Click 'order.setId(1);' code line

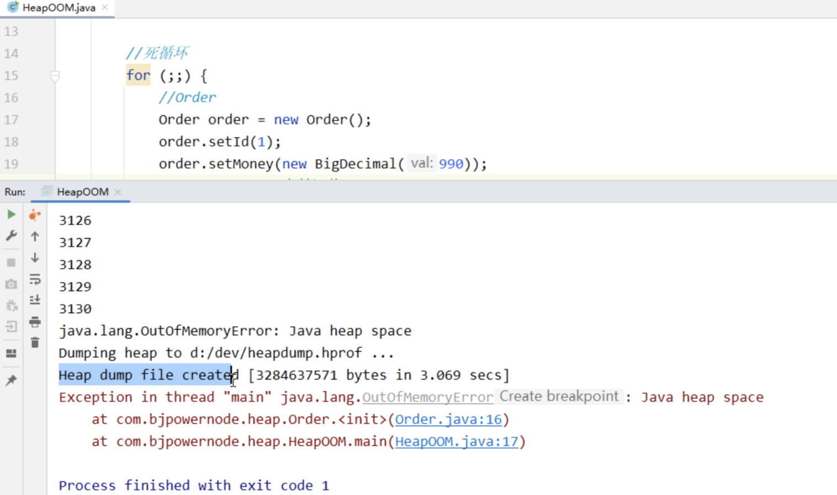click(220, 142)
